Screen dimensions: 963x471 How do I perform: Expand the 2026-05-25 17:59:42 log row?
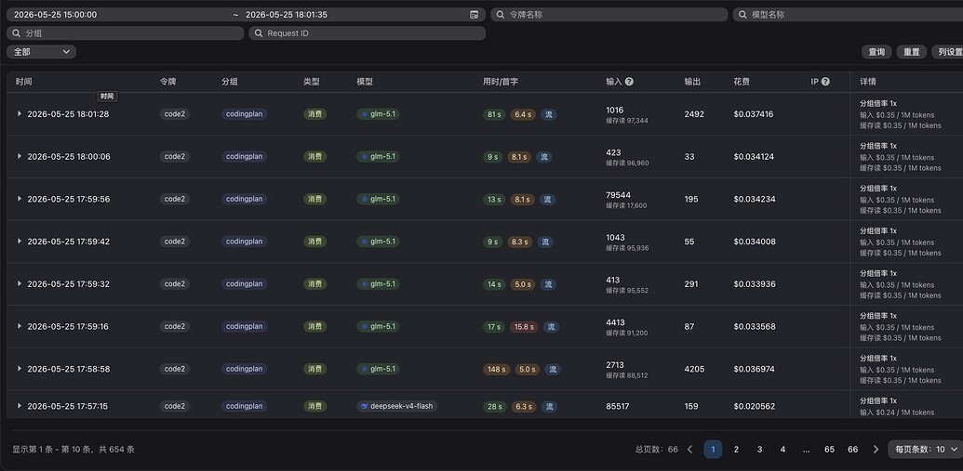pos(19,241)
